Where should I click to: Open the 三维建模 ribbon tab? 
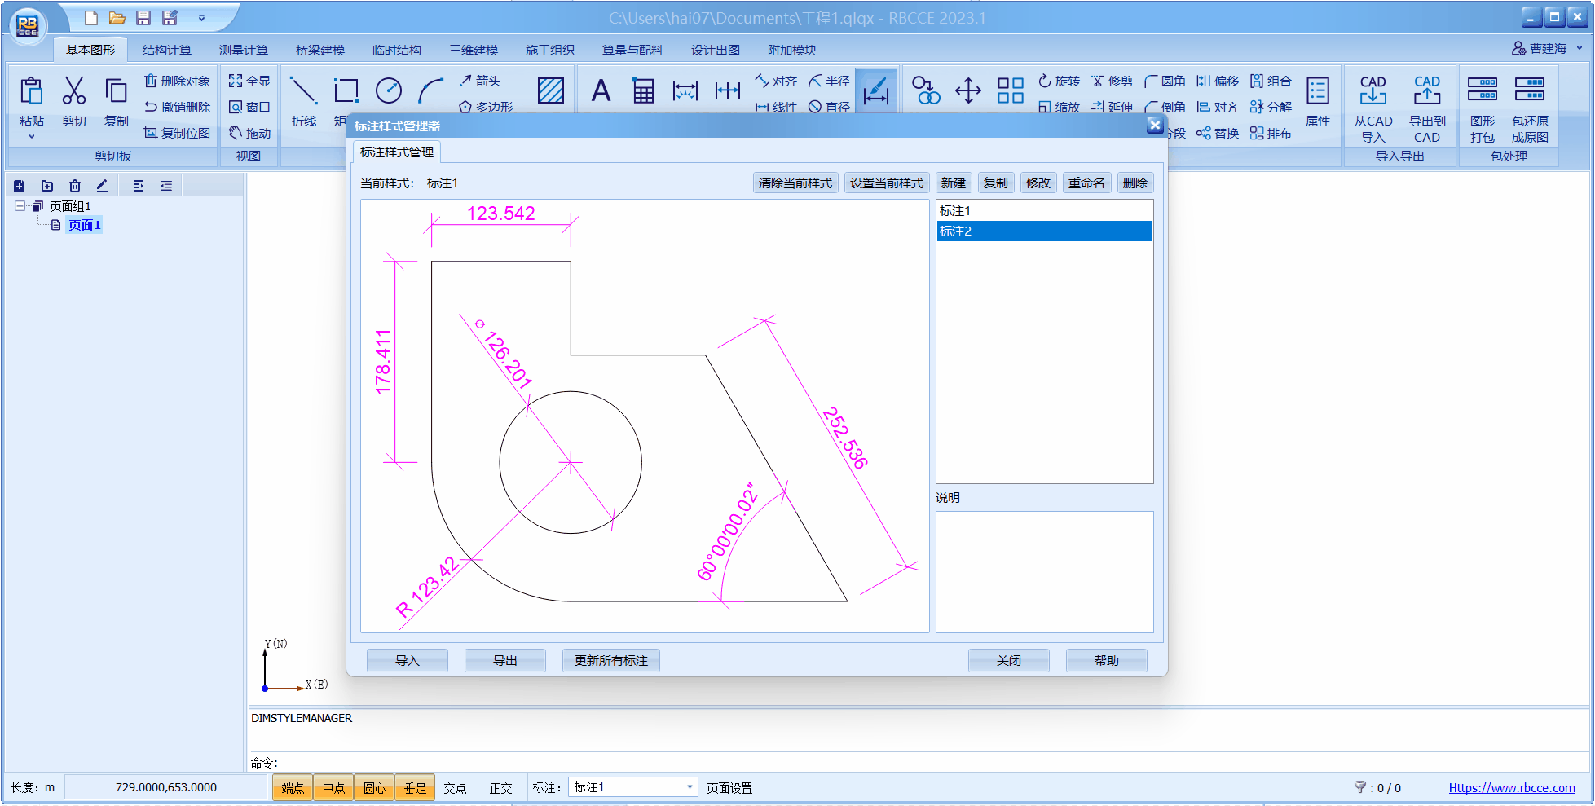473,51
